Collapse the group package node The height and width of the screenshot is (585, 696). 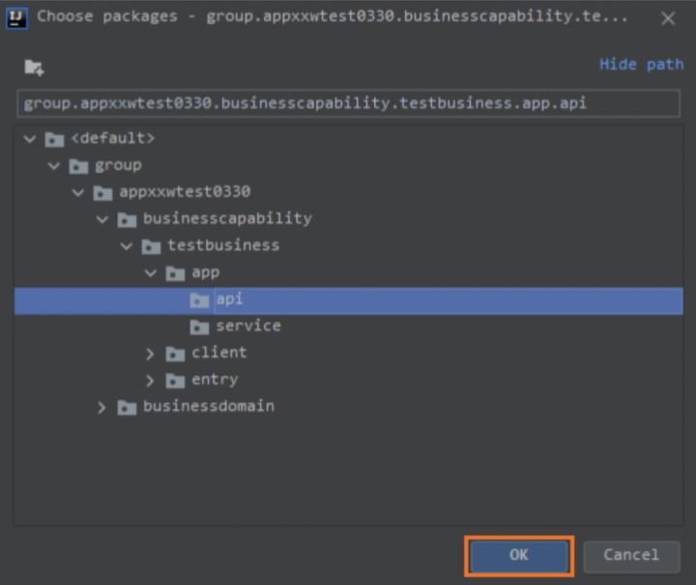55,166
